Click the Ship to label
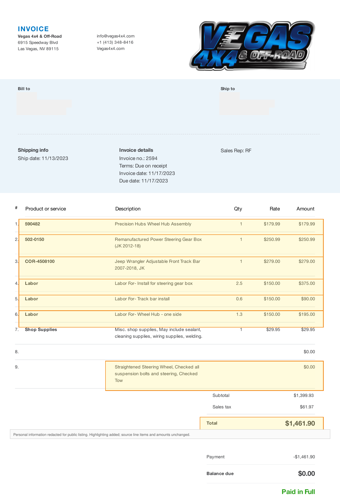The height and width of the screenshot is (500, 340). pos(228,89)
